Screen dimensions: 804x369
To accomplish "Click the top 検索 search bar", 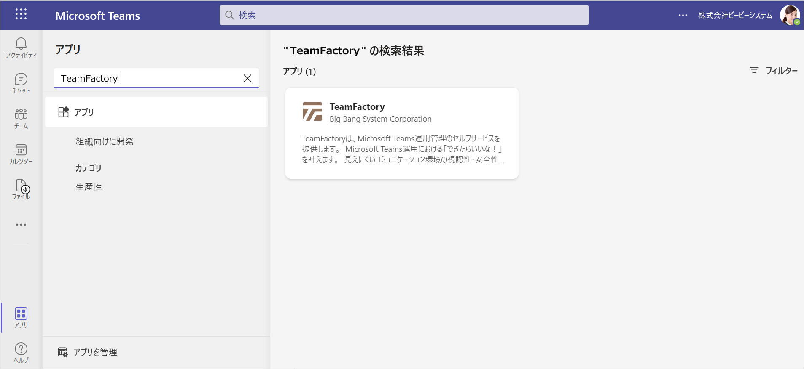I will click(x=404, y=15).
